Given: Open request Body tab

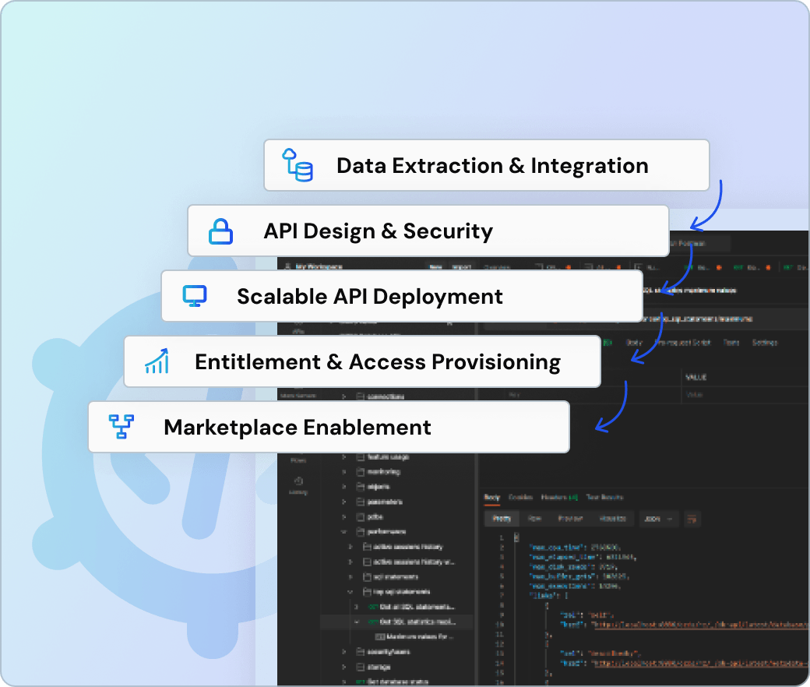Looking at the screenshot, I should click(x=633, y=343).
